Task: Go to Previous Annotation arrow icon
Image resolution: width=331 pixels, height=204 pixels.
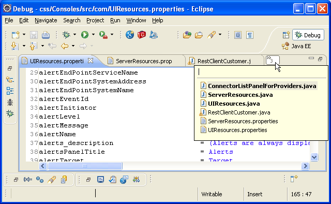Action: tap(33, 46)
